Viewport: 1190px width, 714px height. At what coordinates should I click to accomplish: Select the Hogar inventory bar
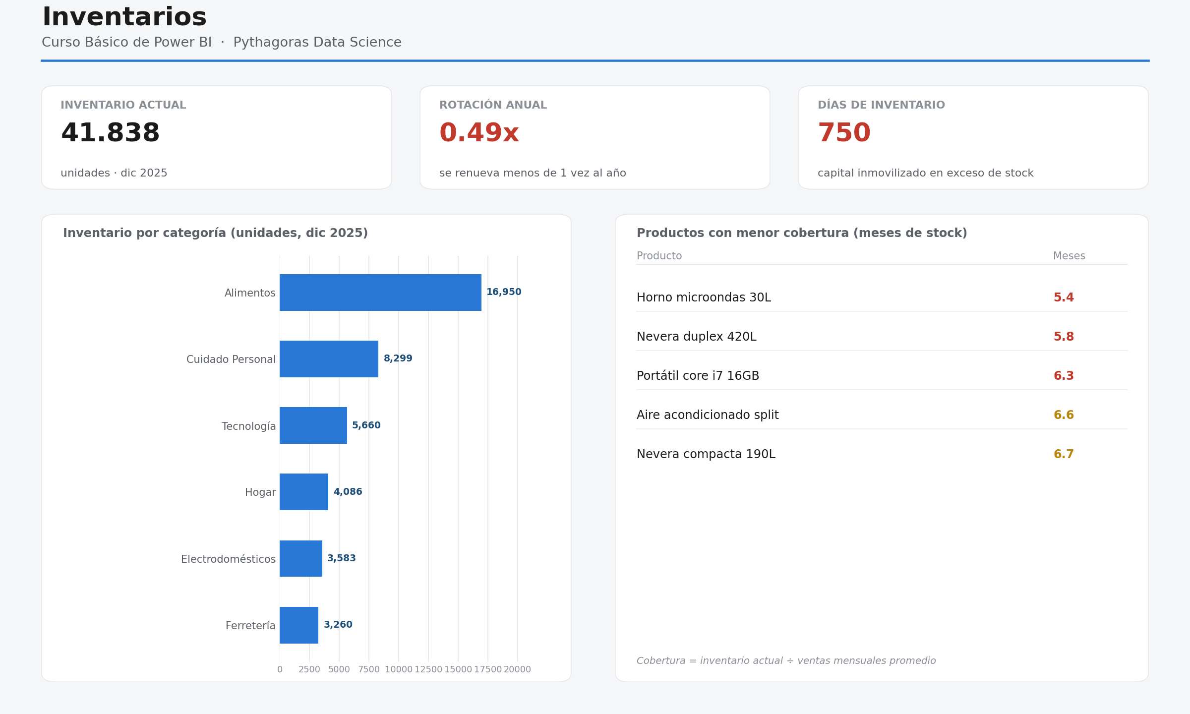pyautogui.click(x=304, y=492)
